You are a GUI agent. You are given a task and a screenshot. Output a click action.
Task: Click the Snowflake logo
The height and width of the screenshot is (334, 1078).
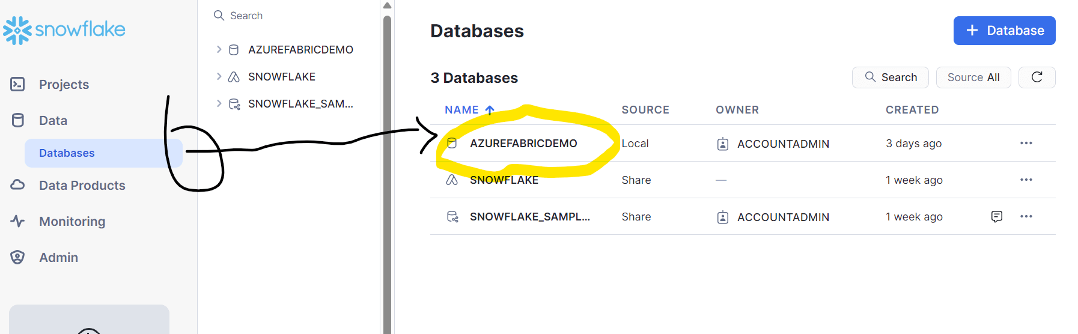[64, 30]
